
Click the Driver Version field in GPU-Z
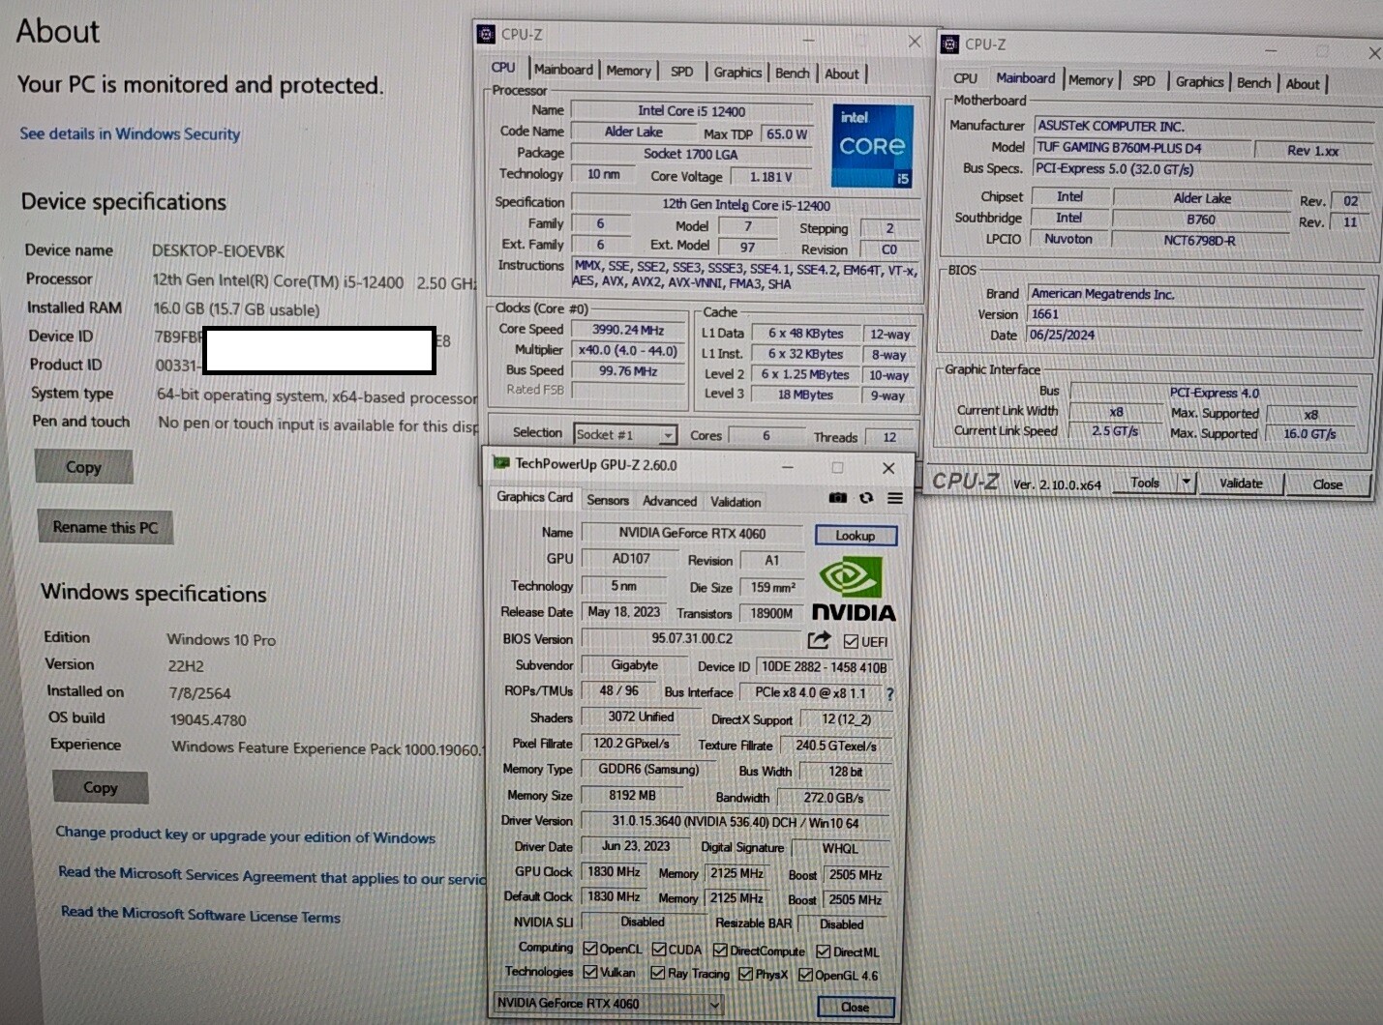tap(735, 822)
